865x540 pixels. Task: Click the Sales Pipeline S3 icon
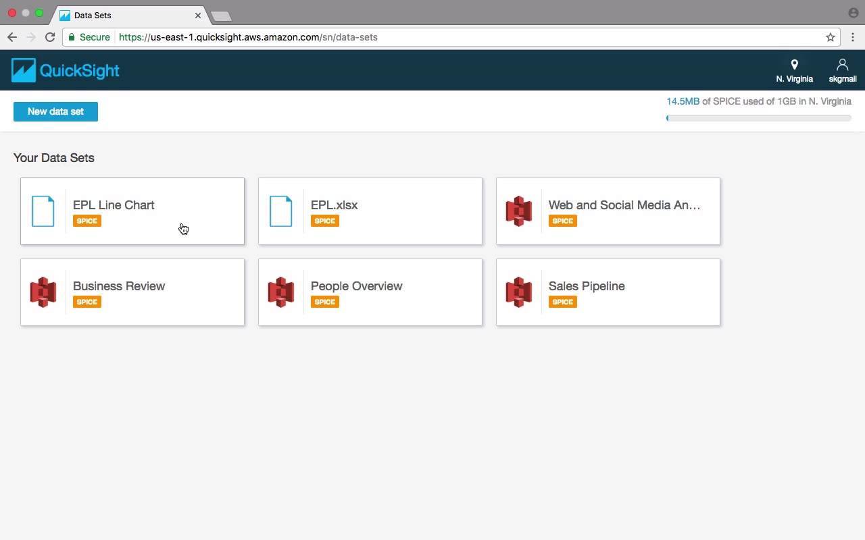519,292
